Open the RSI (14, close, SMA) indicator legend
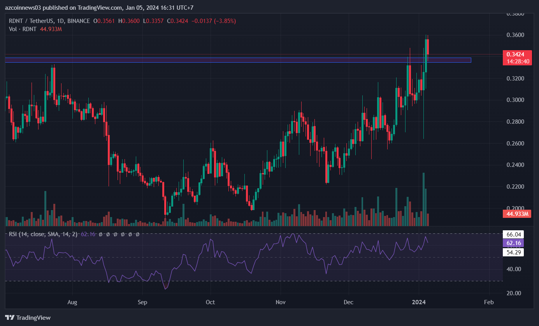Screen dimensions: 539x326 click(x=43, y=234)
